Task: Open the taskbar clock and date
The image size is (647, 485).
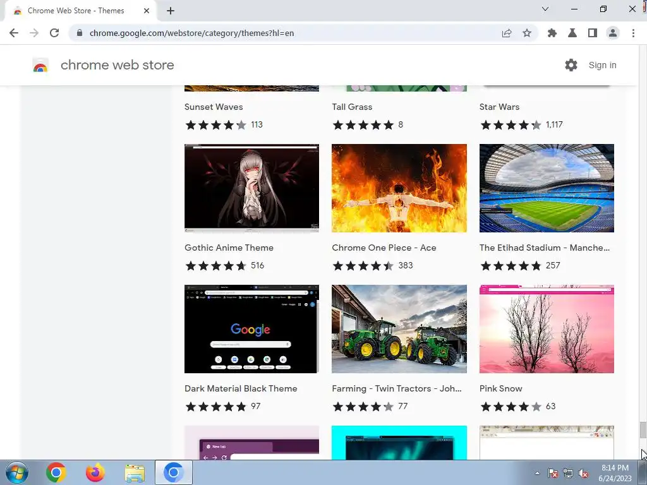Action: pos(615,473)
